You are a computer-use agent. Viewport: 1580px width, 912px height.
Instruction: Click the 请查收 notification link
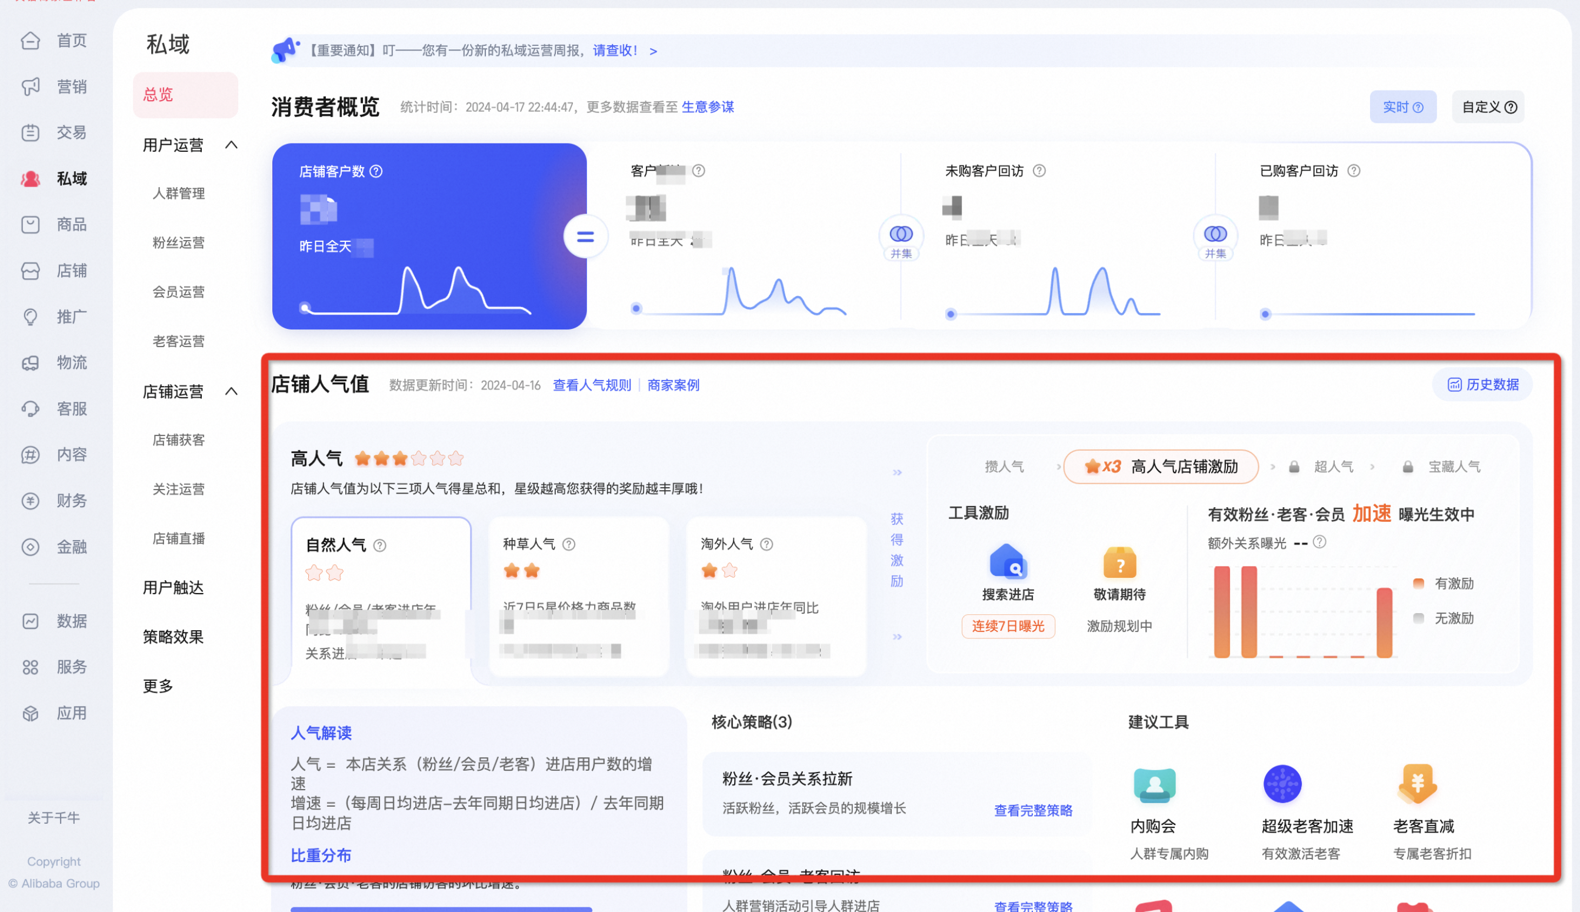coord(615,50)
